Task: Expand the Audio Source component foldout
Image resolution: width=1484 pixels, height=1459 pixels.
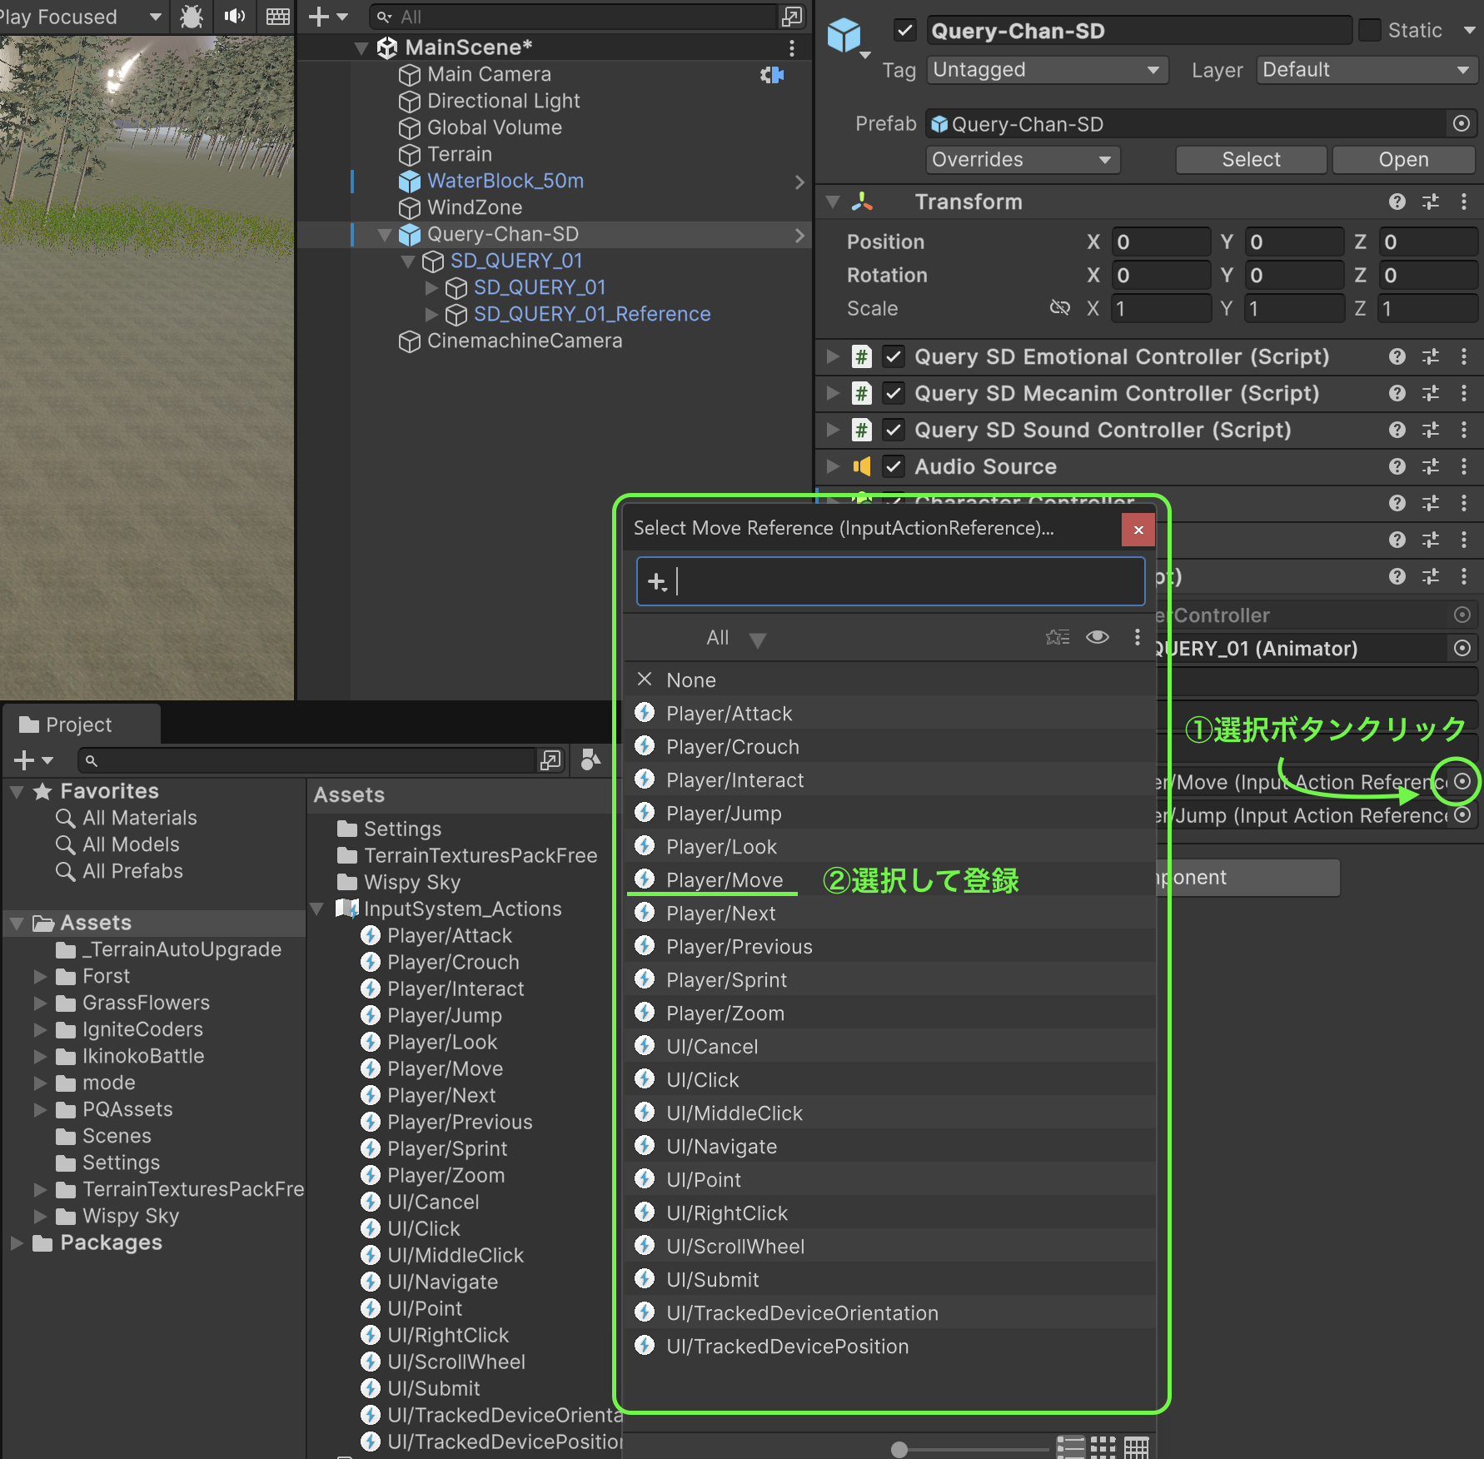Action: click(833, 466)
